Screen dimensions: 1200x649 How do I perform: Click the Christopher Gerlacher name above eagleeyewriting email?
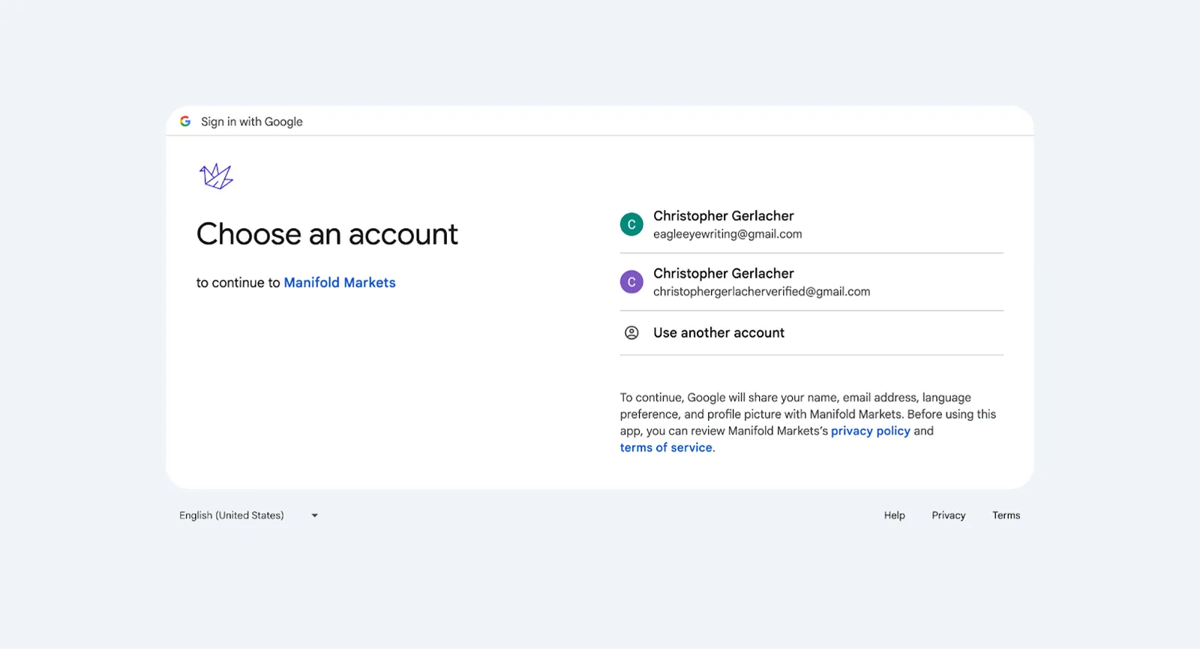pos(724,216)
